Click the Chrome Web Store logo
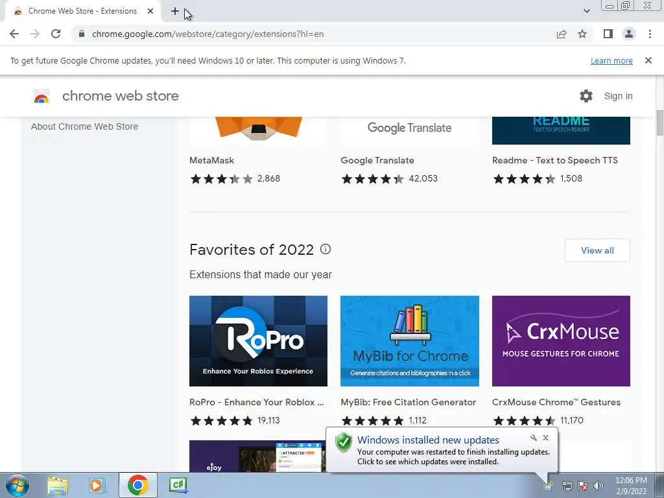This screenshot has width=664, height=498. (41, 96)
